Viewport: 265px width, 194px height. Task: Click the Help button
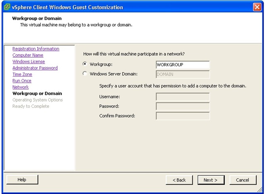(x=22, y=179)
